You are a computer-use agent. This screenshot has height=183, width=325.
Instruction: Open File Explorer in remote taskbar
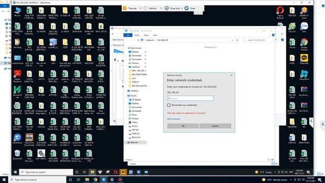coord(92,172)
